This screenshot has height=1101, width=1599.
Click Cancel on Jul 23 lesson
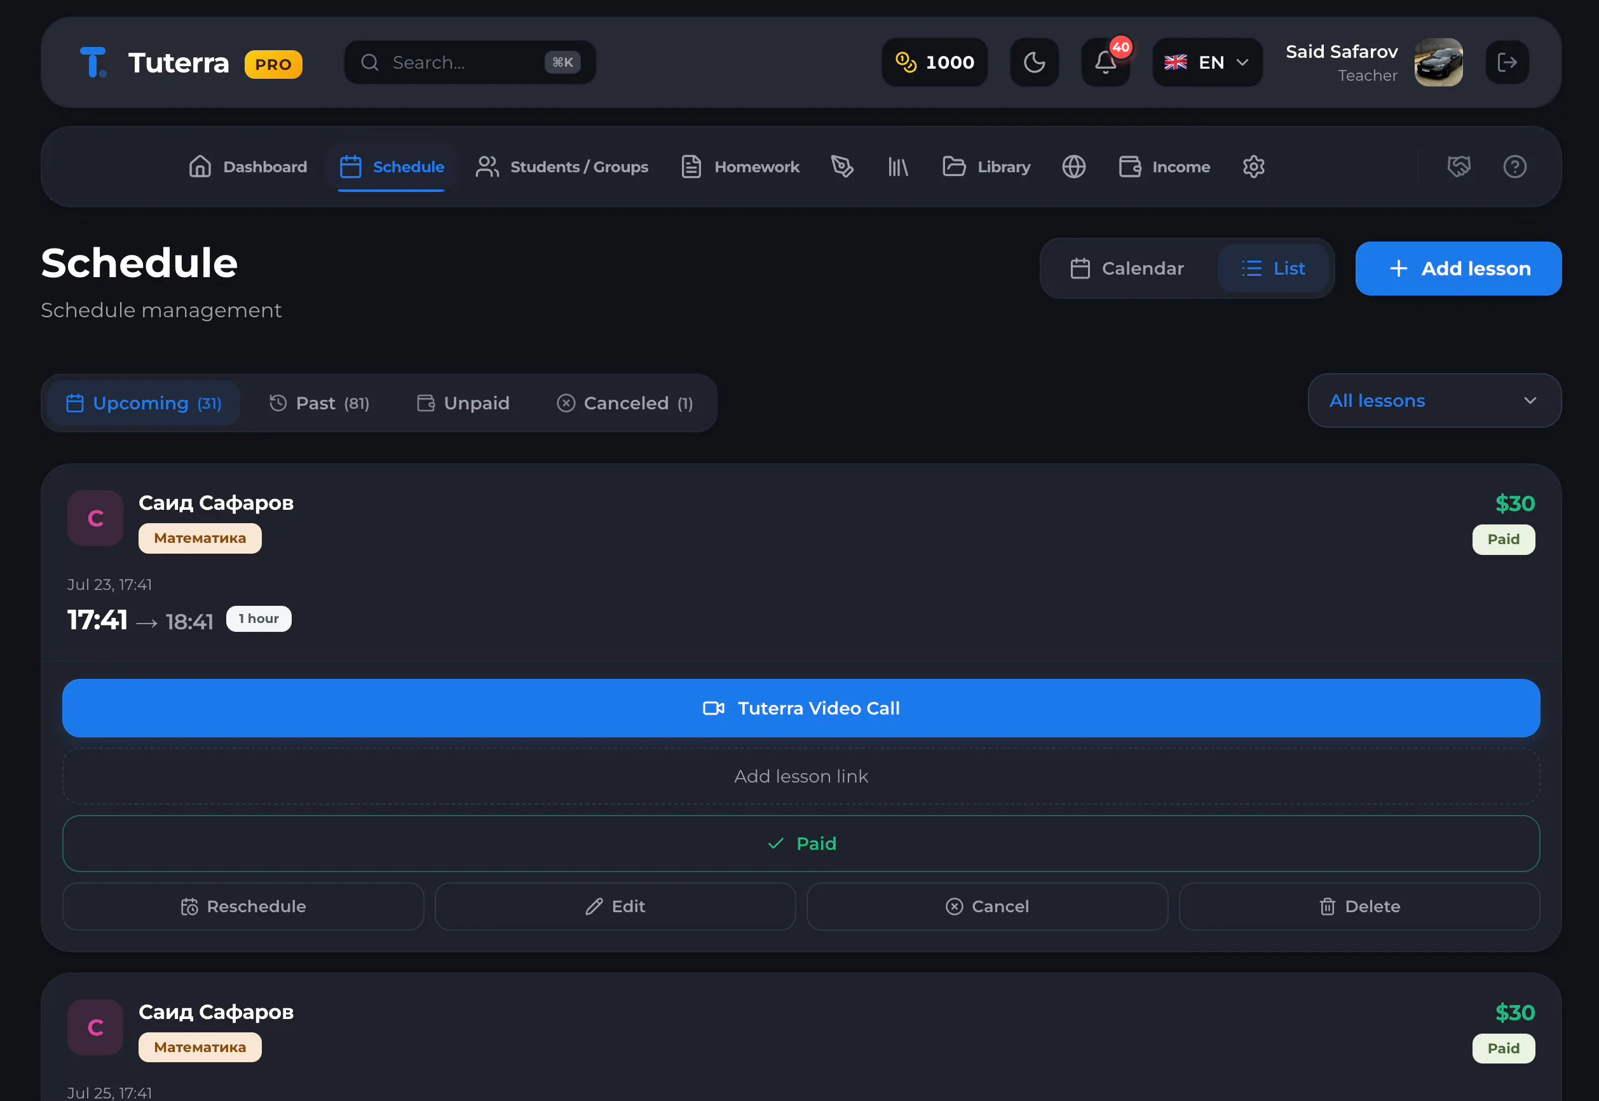pos(987,906)
